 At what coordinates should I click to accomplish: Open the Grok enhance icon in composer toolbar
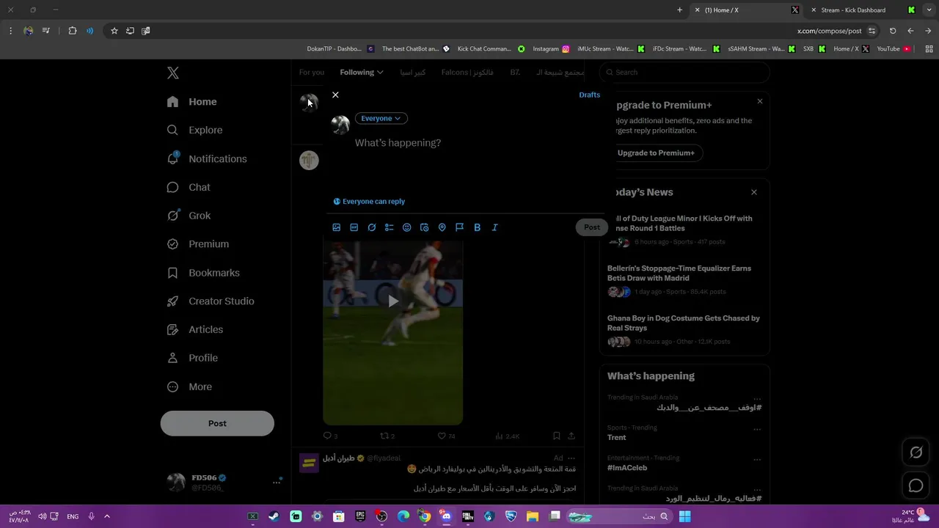point(372,227)
